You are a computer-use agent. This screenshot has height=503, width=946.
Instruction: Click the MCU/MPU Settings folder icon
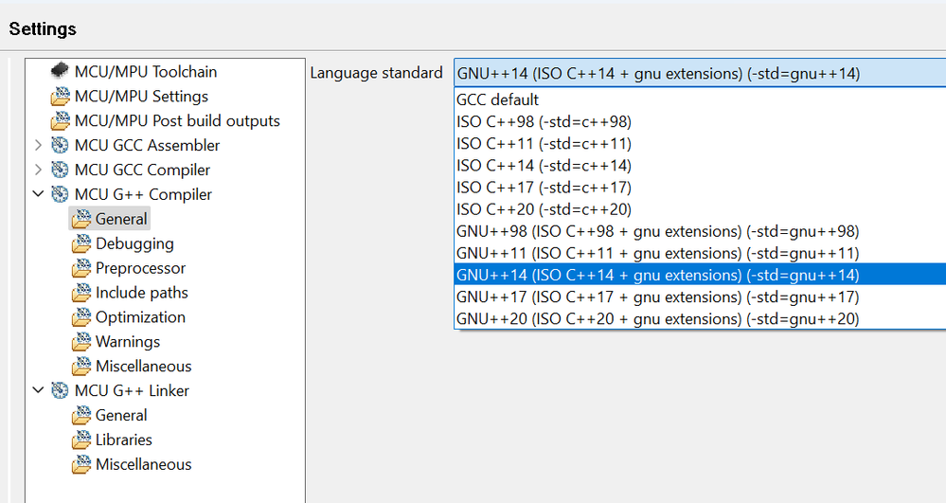tap(60, 96)
